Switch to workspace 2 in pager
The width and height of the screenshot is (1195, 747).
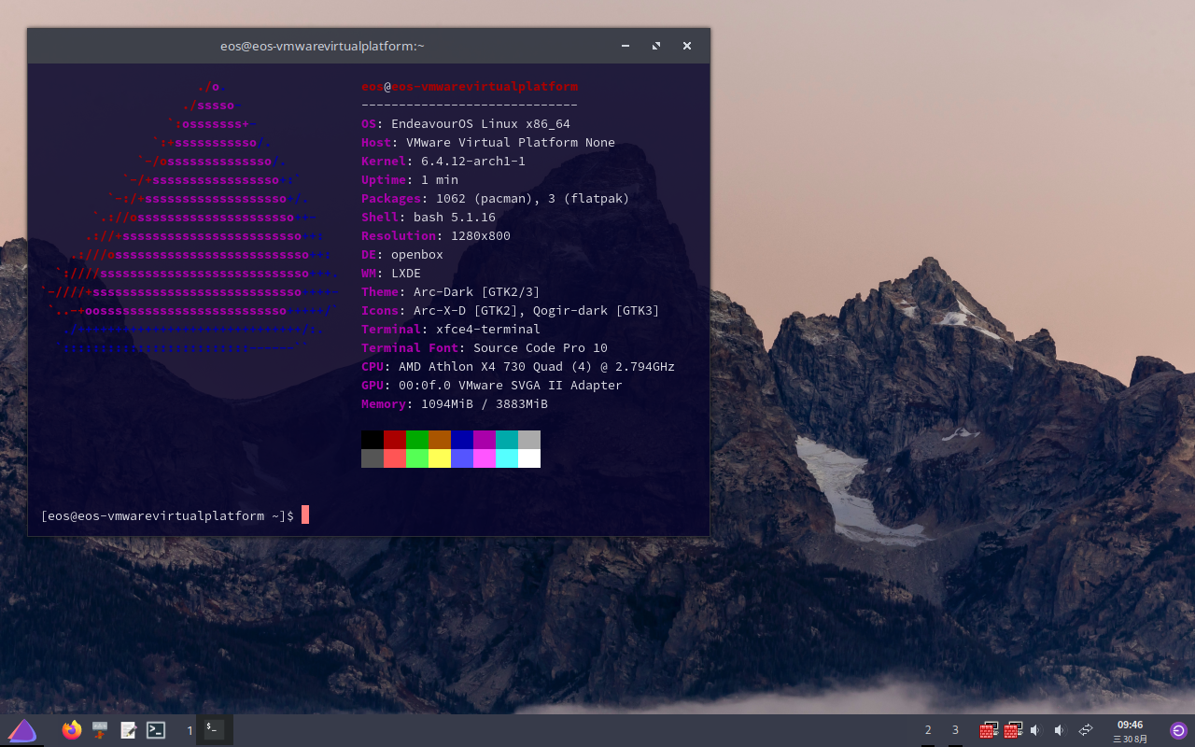928,730
